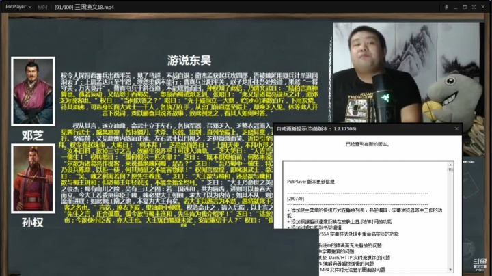Screen dimensions: 492x276
Task: Open the PotPlayer main menu dropdown
Action: 18,7
